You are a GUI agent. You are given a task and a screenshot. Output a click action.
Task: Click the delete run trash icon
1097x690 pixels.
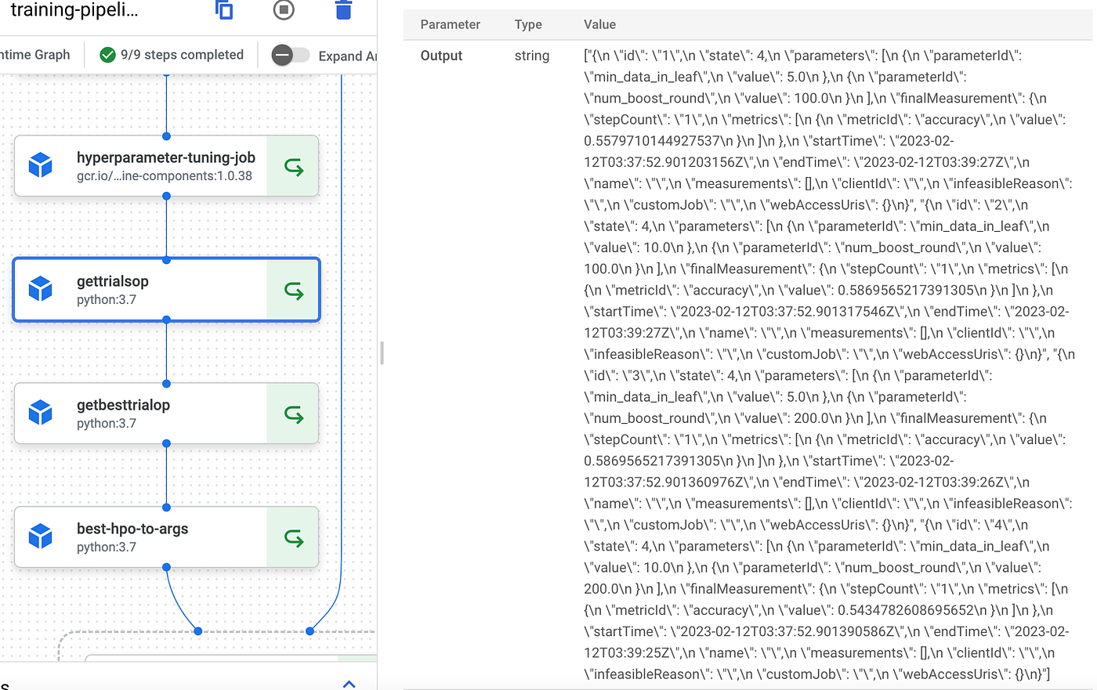click(x=343, y=10)
